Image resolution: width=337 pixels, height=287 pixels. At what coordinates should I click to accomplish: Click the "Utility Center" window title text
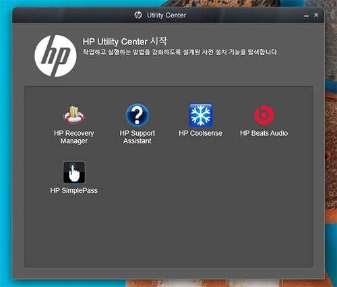166,15
